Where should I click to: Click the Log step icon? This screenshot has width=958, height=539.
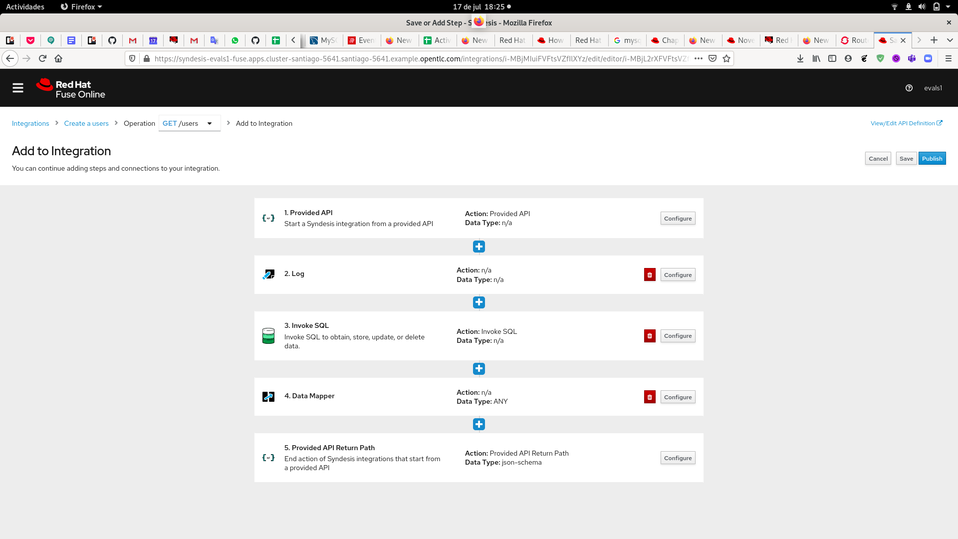(268, 274)
